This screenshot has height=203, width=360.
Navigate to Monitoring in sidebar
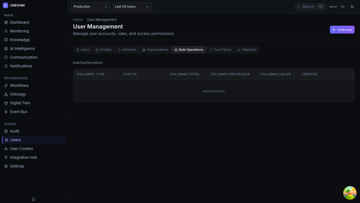19,31
